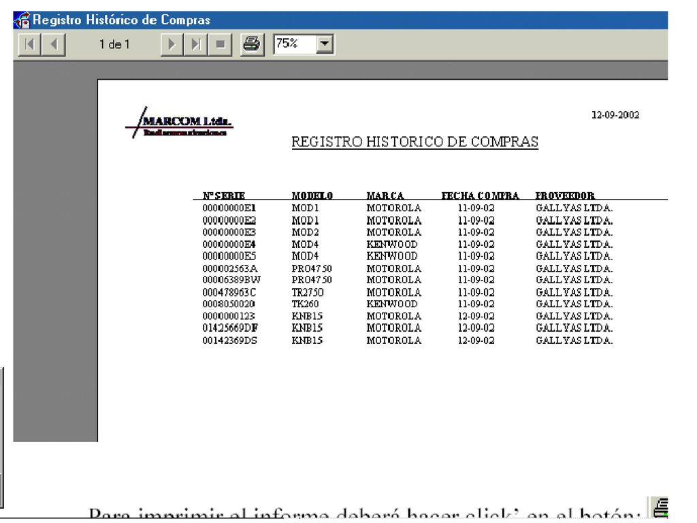Click the FECHA COMPRA column header
697x523 pixels.
tap(480, 195)
